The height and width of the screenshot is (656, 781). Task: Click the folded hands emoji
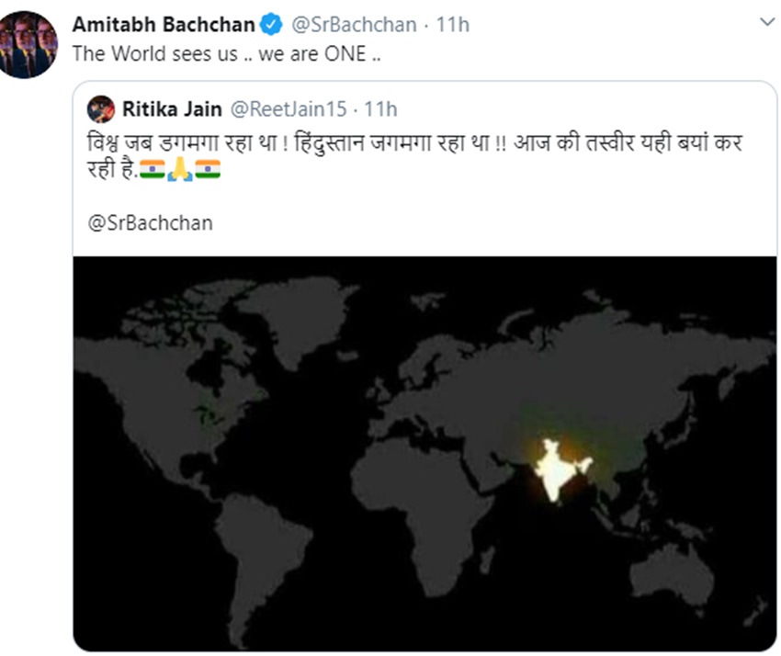pyautogui.click(x=180, y=170)
